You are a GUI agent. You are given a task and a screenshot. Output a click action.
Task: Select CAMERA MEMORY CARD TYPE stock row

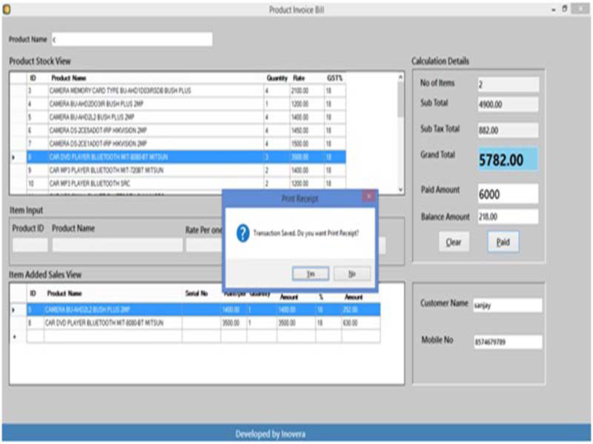[x=148, y=90]
